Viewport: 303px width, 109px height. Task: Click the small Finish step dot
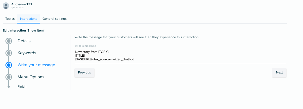(9, 87)
